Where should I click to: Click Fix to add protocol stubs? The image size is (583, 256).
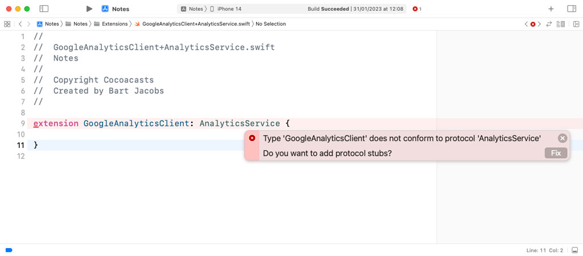point(556,153)
